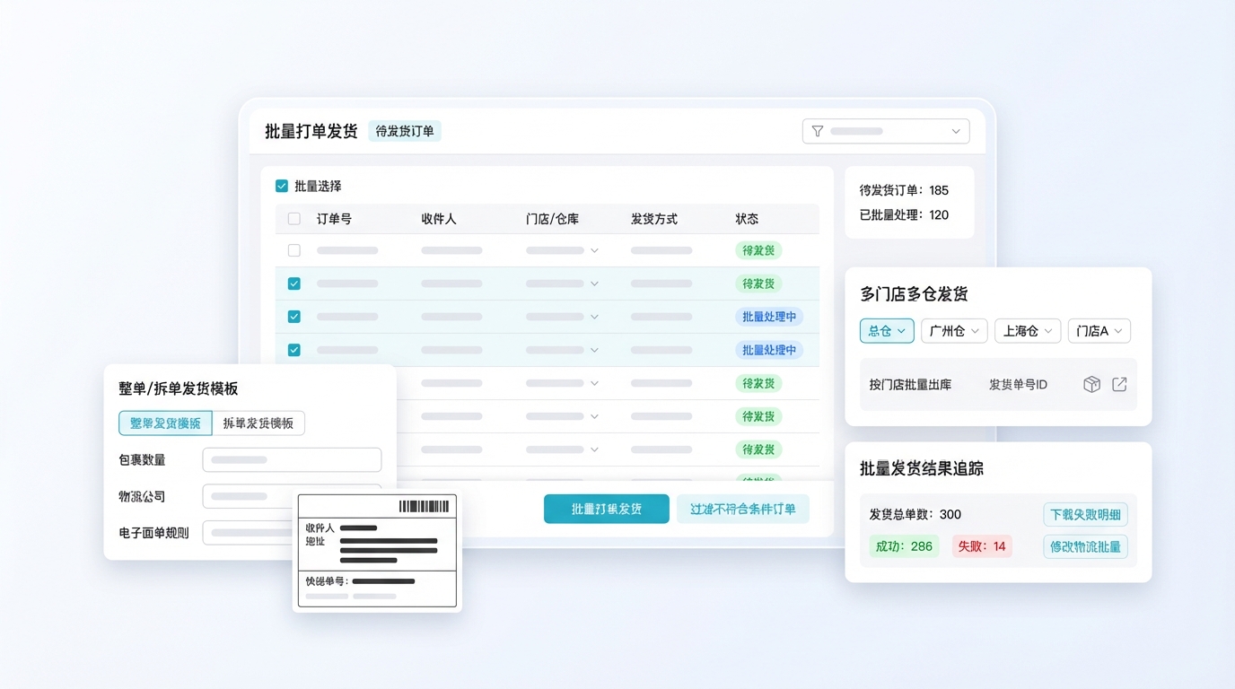Viewport: 1235px width, 689px height.
Task: Open the filter dropdown at top right
Action: 886,131
